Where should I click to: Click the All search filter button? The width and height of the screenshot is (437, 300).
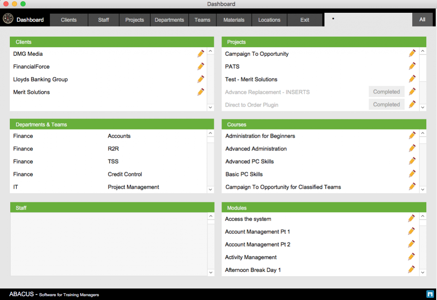(x=422, y=20)
